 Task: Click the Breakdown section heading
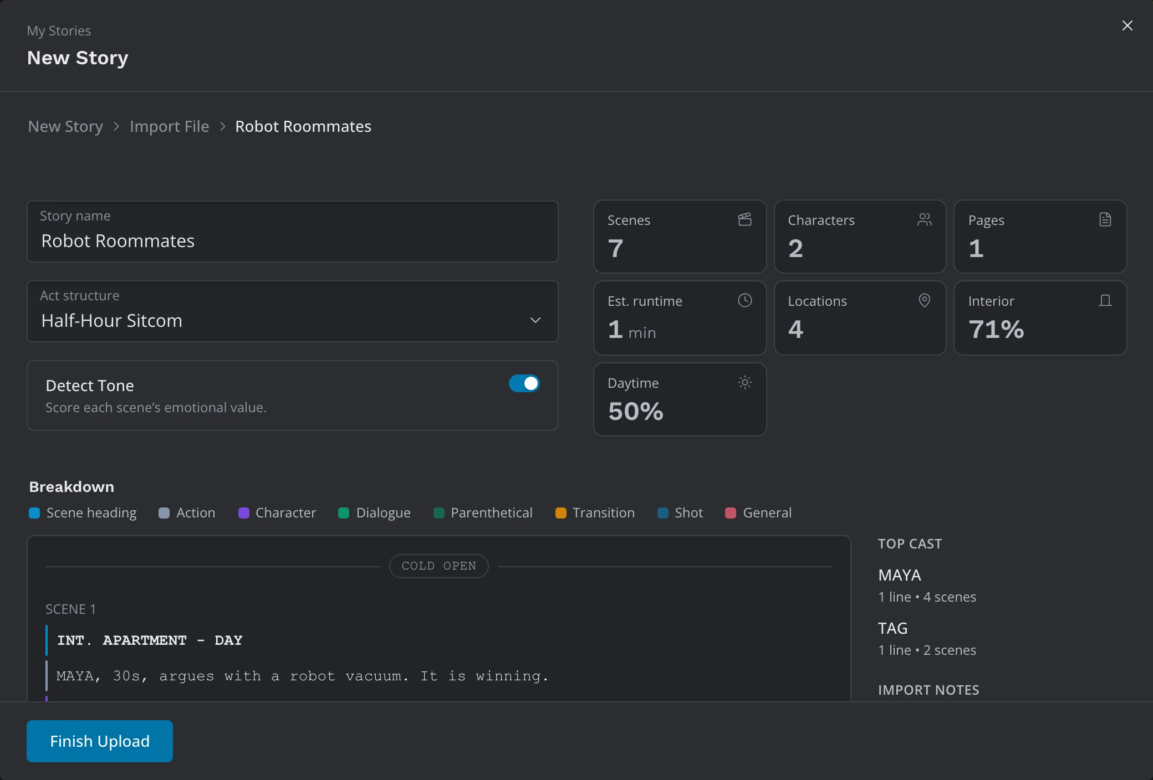click(72, 487)
